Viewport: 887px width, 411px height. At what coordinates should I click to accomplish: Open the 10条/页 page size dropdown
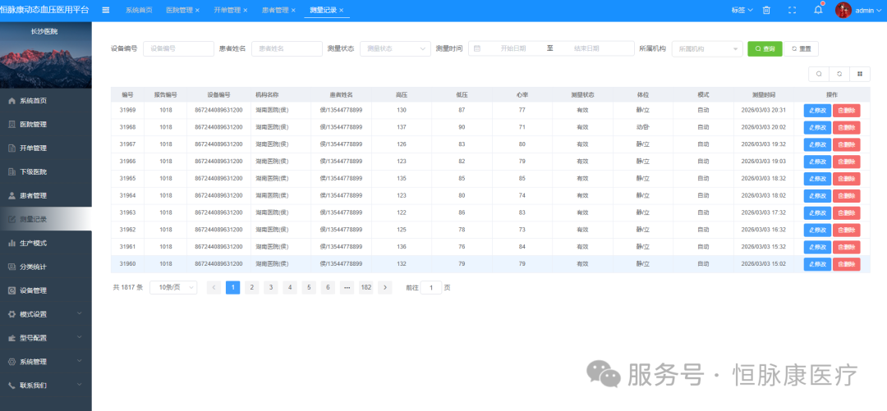tap(173, 287)
